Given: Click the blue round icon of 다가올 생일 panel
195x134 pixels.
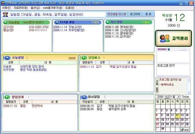Looking at the screenshot, I should click(x=57, y=22).
